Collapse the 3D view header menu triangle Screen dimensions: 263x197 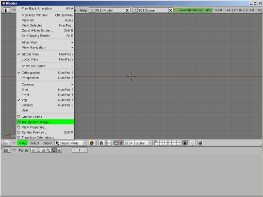[x=14, y=143]
